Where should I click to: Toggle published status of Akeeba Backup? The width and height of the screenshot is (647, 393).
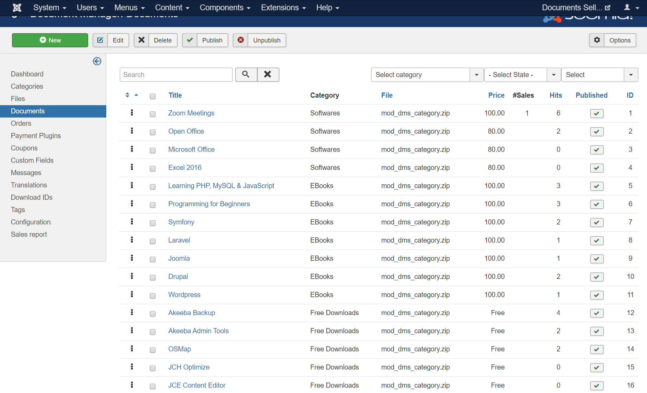pyautogui.click(x=597, y=313)
